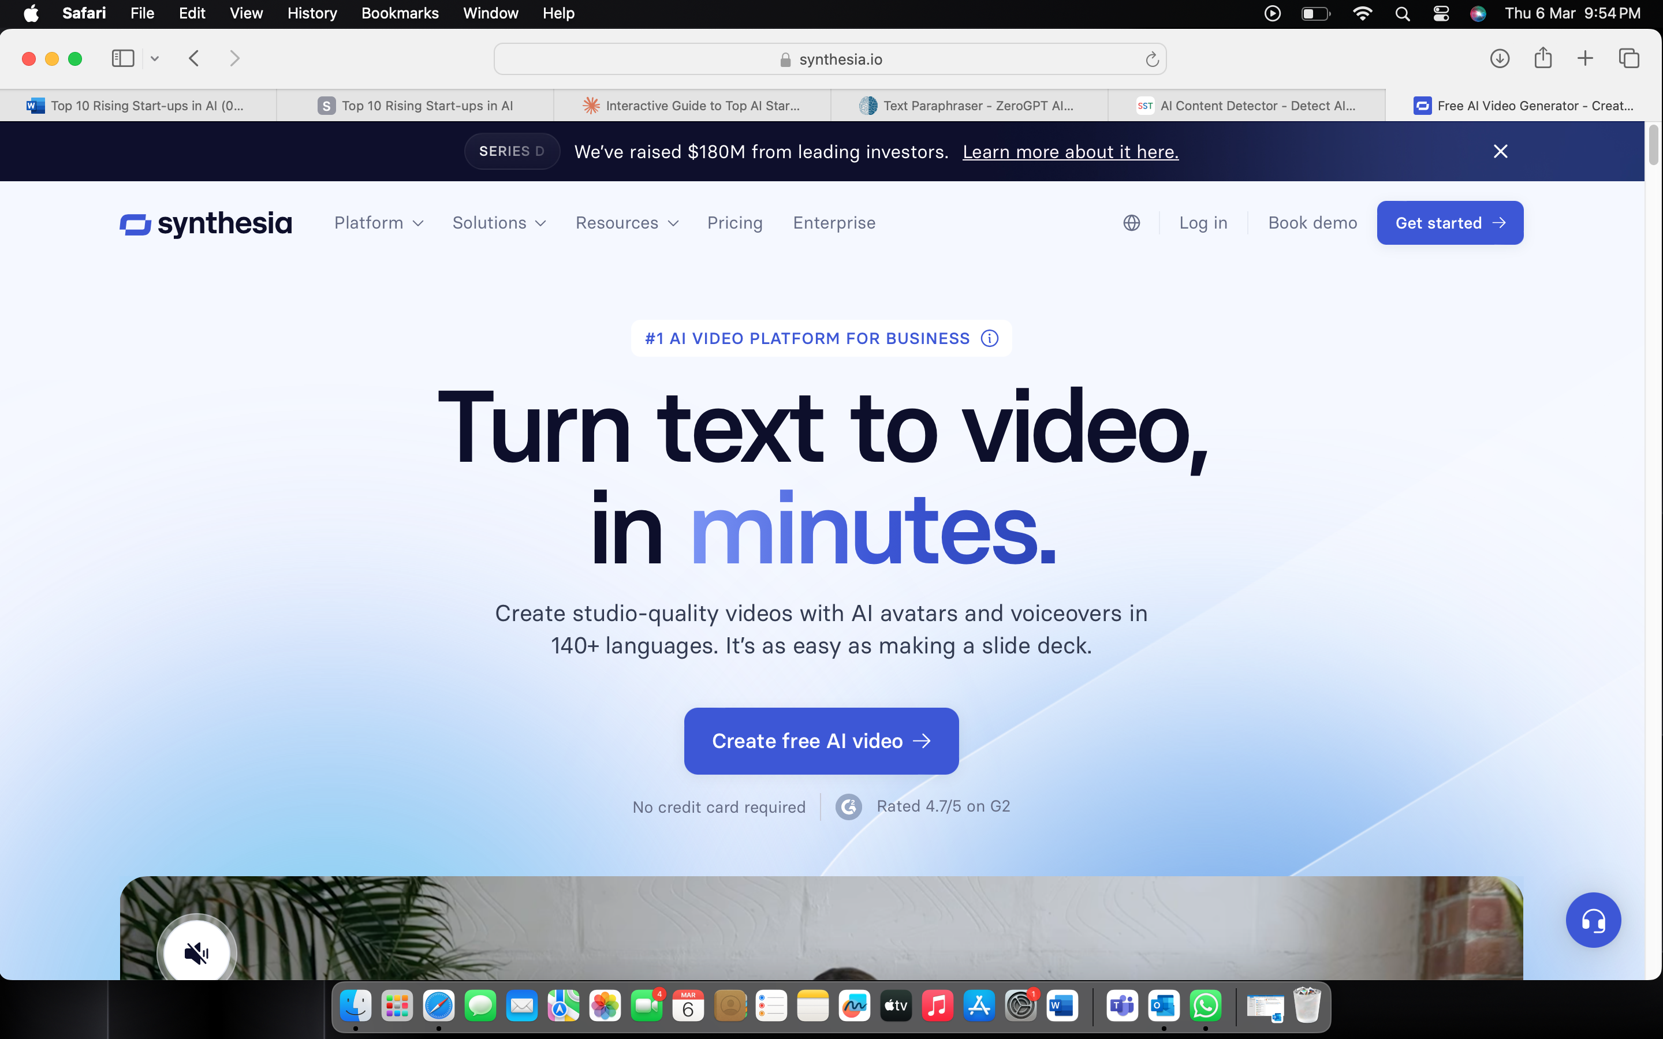Click the synthesia.io address bar
1663x1039 pixels.
pyautogui.click(x=829, y=59)
